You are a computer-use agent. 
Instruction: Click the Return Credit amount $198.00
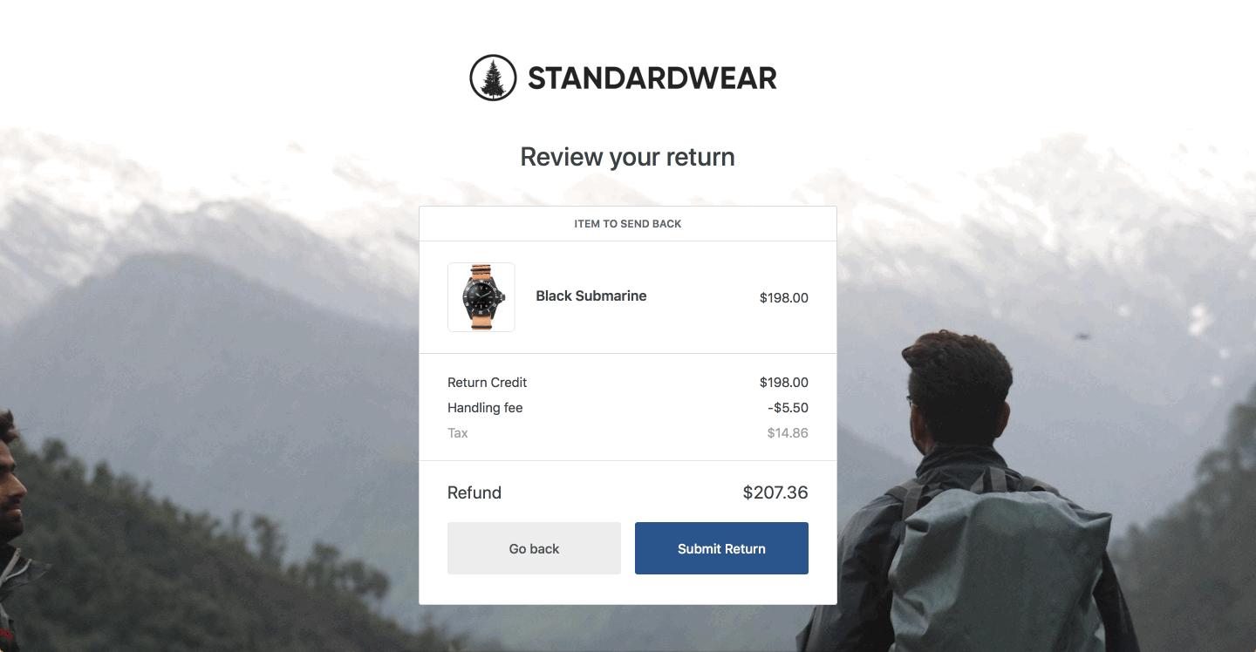tap(783, 382)
